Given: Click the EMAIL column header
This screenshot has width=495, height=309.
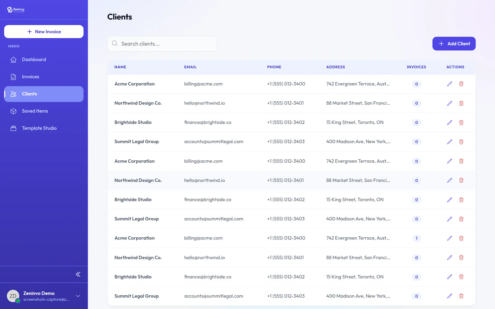Looking at the screenshot, I should pos(190,67).
